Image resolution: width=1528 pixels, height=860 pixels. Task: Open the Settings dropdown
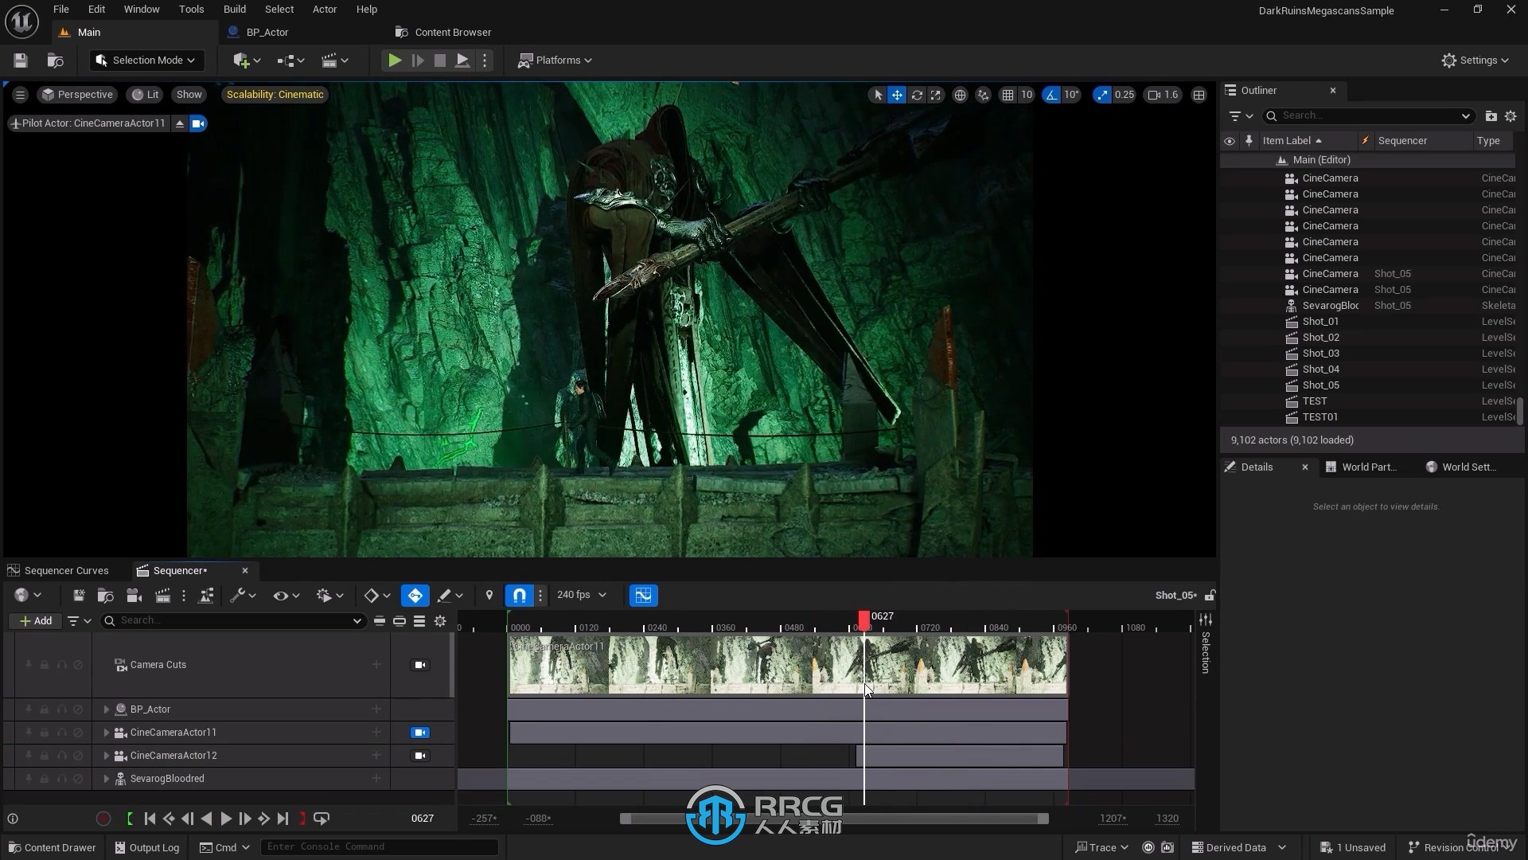1475,61
